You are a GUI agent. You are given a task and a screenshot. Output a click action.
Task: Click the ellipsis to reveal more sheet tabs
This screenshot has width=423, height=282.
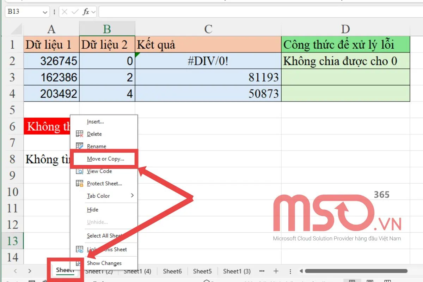(x=262, y=271)
